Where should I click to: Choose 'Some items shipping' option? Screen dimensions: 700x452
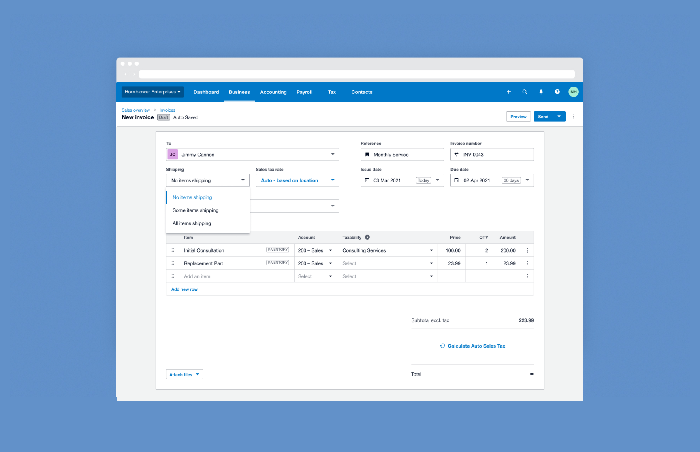[195, 210]
